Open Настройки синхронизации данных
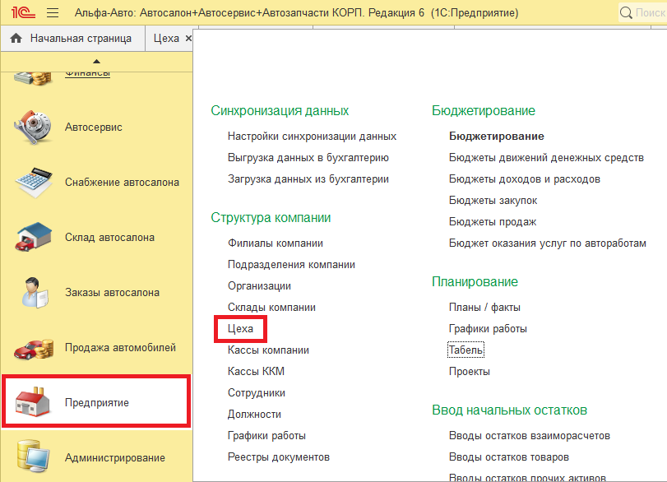This screenshot has width=667, height=482. tap(312, 137)
